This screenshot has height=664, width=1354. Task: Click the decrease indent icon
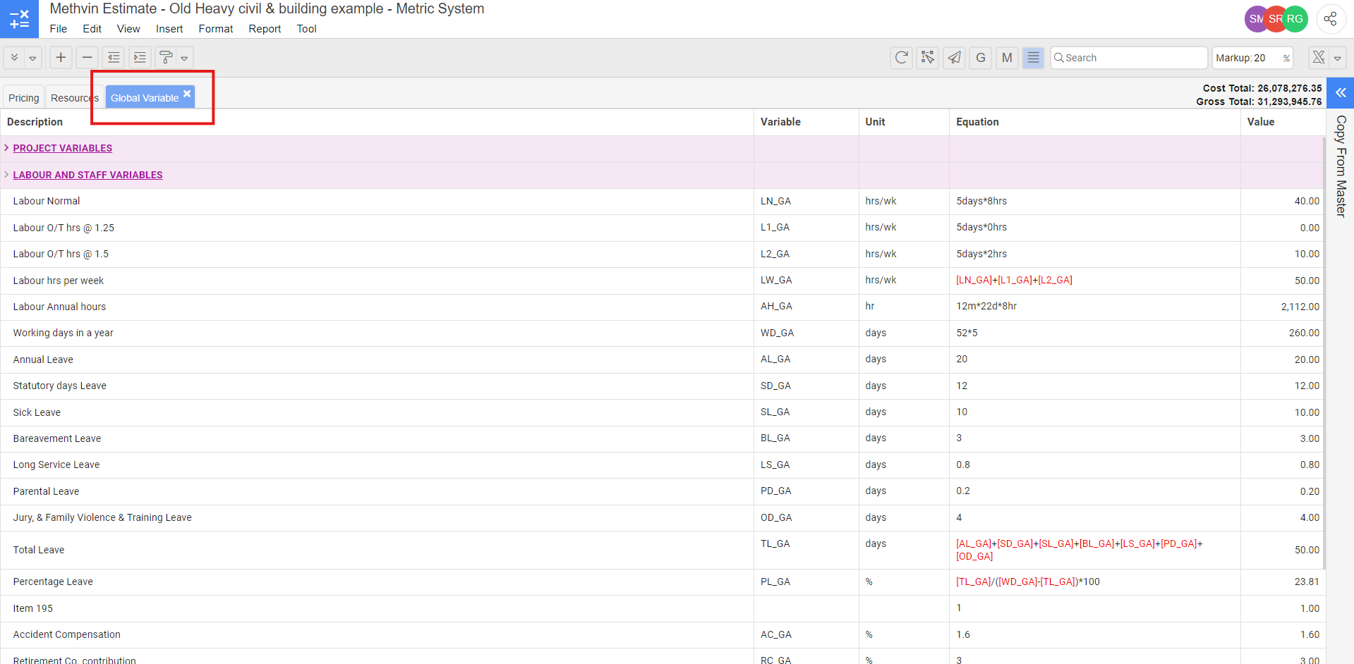pos(114,58)
